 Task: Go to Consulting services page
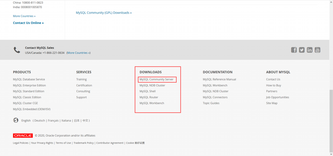coord(83,91)
